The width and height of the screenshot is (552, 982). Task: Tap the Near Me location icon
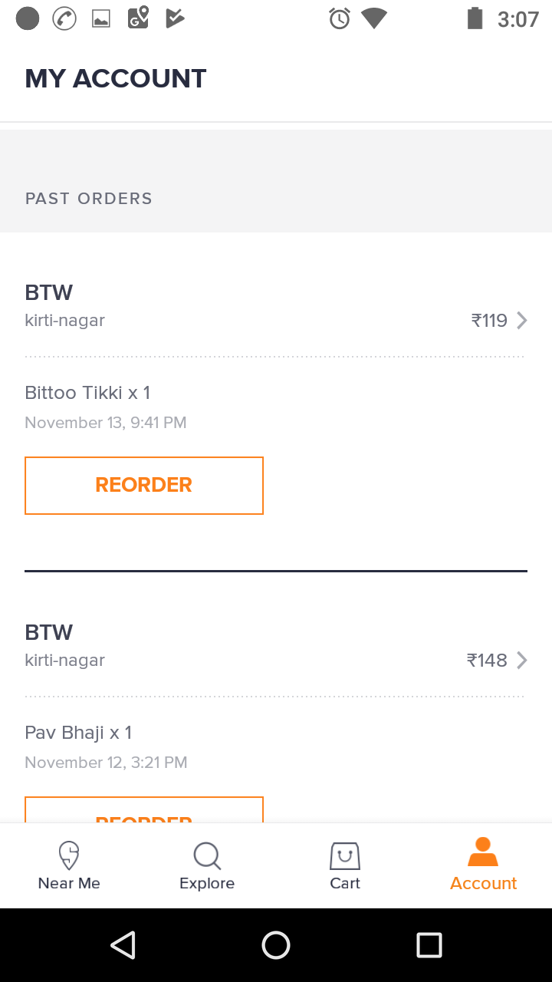pyautogui.click(x=69, y=855)
